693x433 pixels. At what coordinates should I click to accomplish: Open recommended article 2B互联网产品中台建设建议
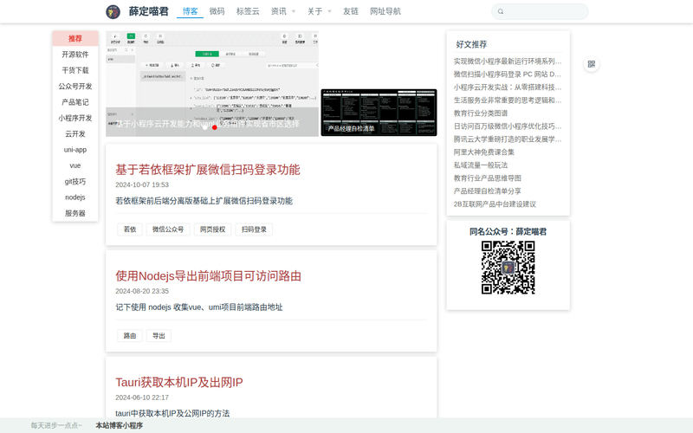[495, 204]
